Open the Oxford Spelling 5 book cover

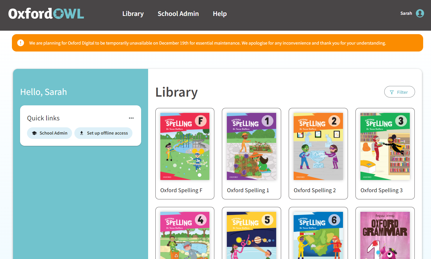click(252, 235)
